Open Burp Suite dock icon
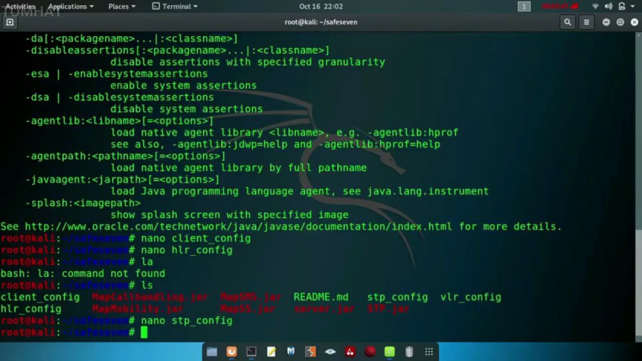 pos(310,351)
